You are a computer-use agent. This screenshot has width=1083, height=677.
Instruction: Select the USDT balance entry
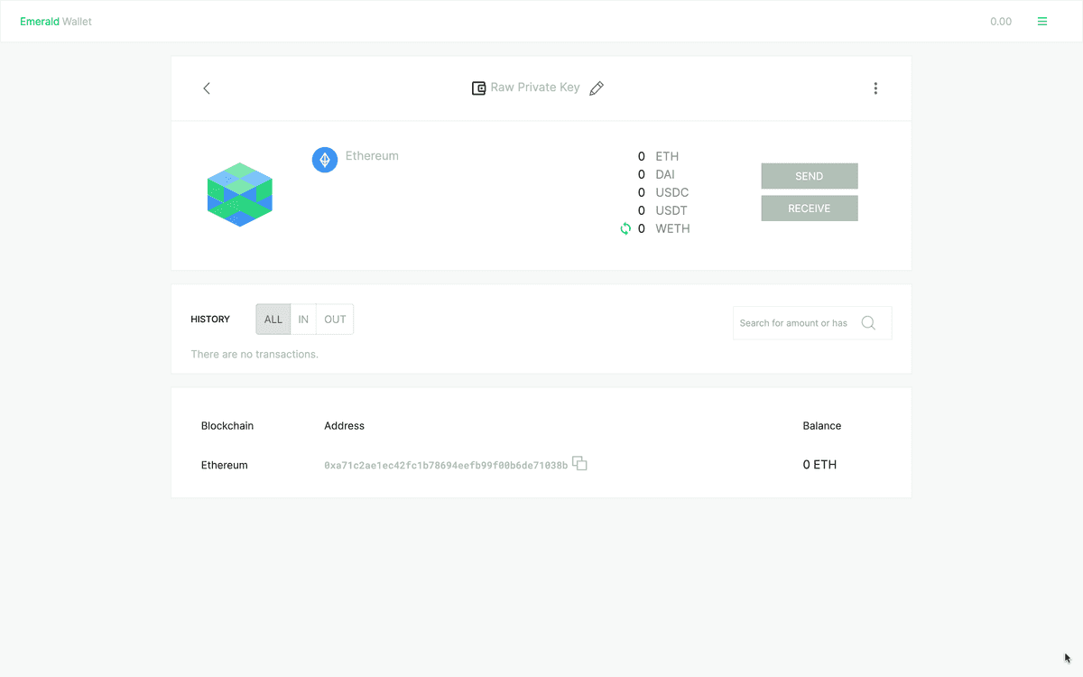click(662, 210)
